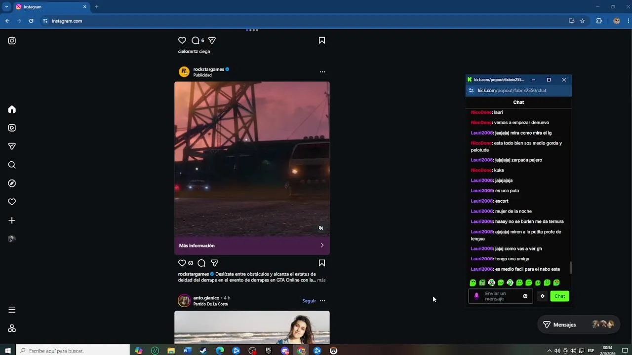Open the Partido De La Costa location link
The image size is (632, 355).
[210, 304]
